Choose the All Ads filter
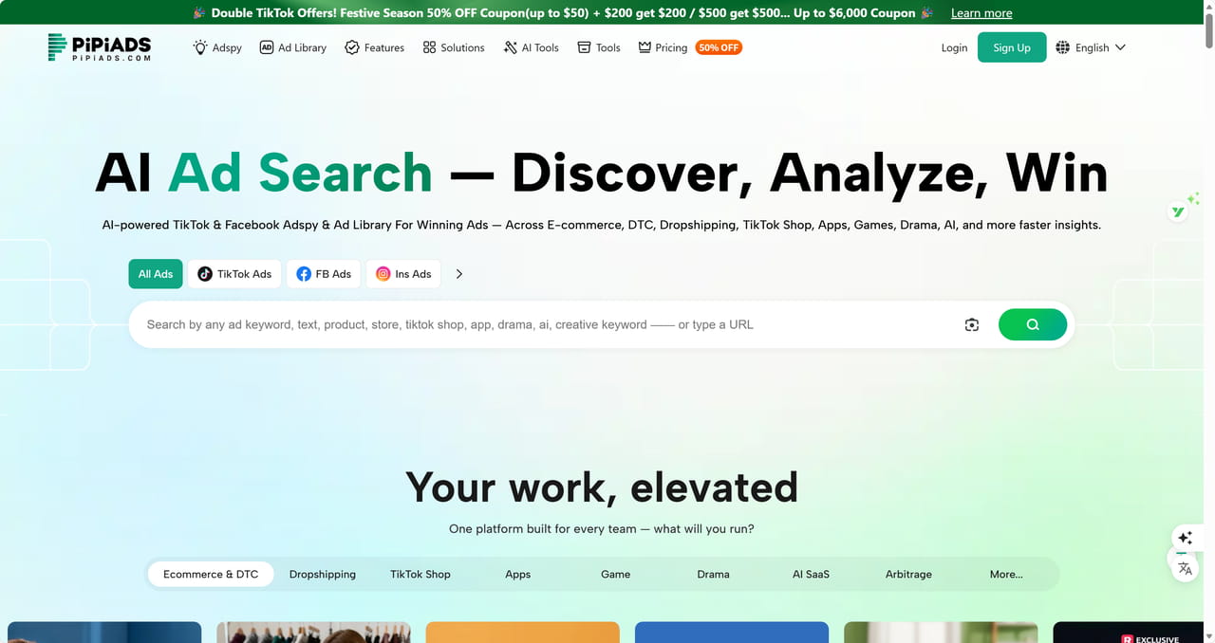This screenshot has width=1215, height=643. click(x=156, y=274)
